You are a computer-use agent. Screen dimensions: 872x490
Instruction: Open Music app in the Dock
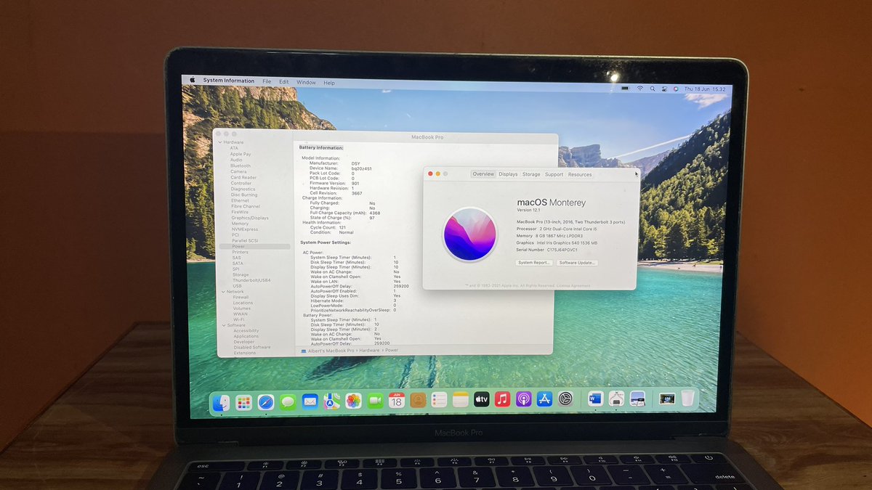[502, 399]
